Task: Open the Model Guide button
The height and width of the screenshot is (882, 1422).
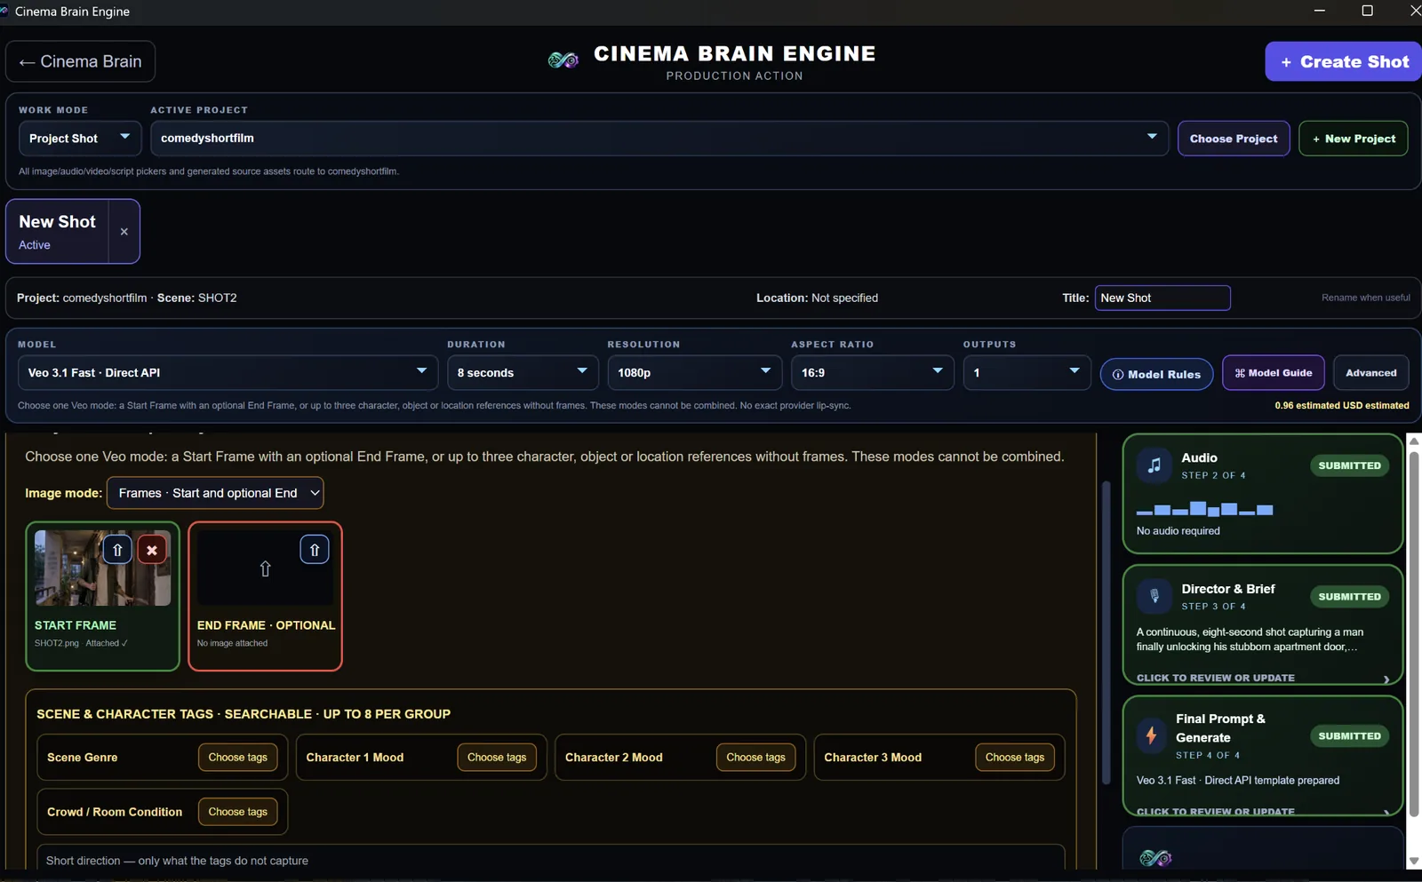Action: [1274, 373]
